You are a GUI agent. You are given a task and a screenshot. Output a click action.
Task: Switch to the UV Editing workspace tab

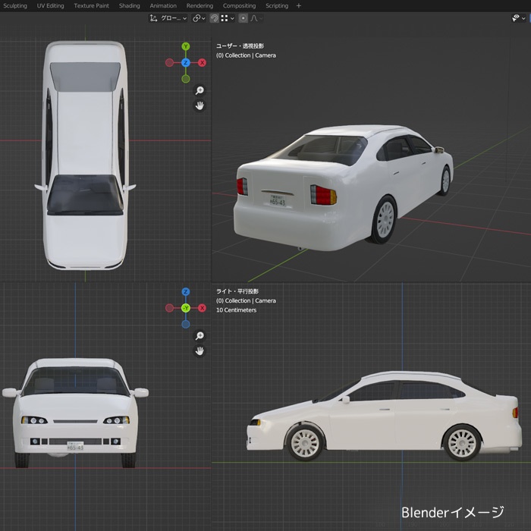pos(51,5)
